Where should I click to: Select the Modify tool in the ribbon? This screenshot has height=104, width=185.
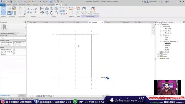click(3, 10)
